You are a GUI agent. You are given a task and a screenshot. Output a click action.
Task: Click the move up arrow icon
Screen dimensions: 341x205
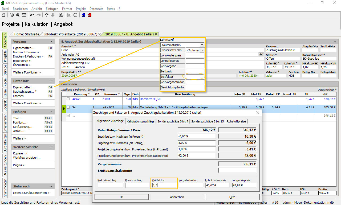click(47, 15)
